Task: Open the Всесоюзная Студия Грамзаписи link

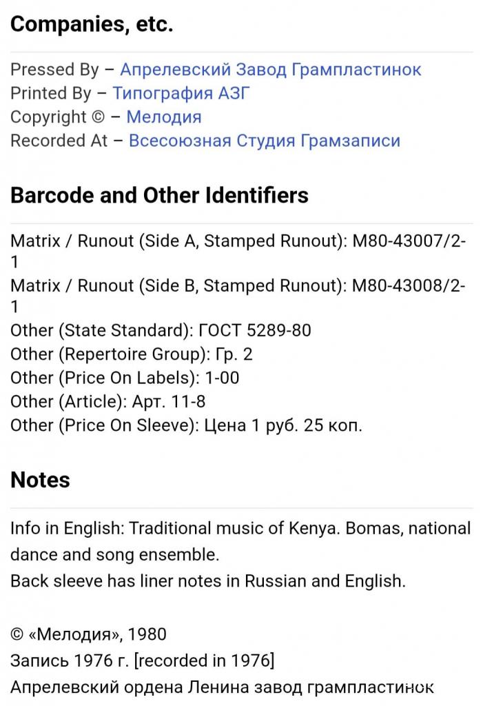Action: (x=265, y=141)
